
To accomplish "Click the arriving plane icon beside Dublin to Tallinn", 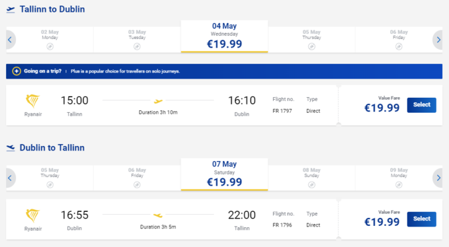I will tap(11, 148).
